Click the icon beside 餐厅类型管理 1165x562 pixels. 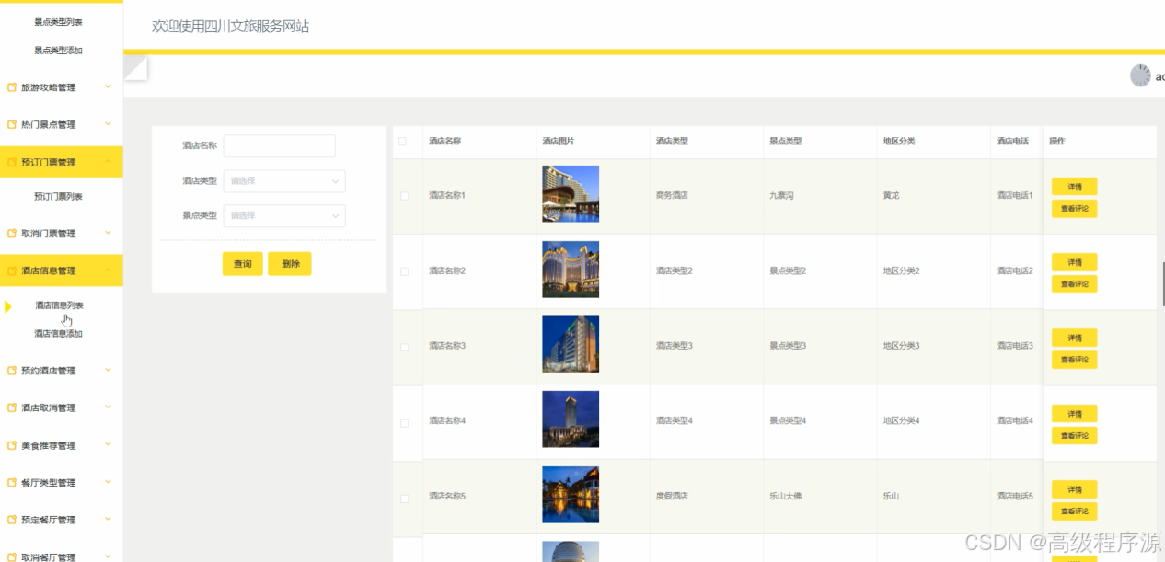12,483
